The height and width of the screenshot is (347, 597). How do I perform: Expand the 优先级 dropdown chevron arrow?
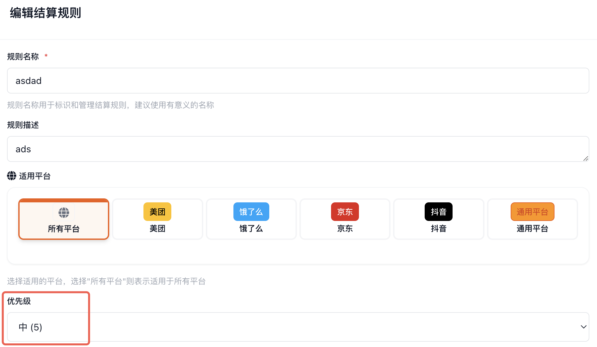pos(583,327)
